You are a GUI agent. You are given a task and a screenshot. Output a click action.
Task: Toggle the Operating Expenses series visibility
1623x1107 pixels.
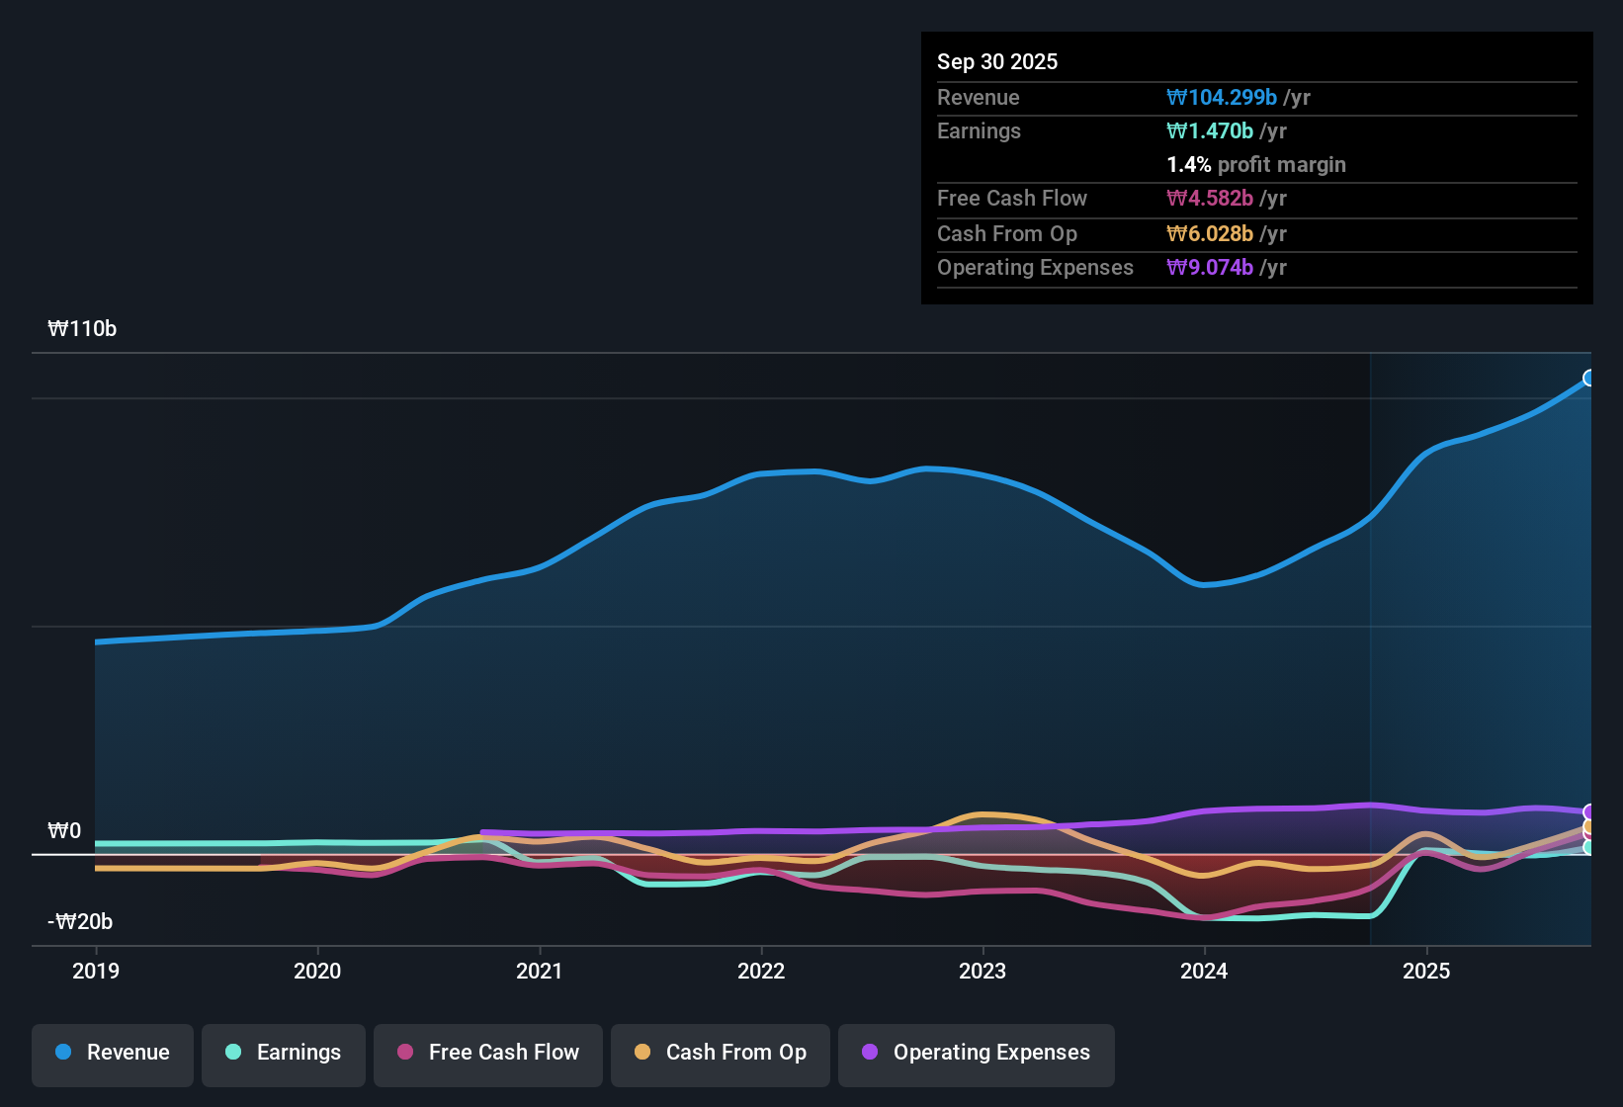tap(976, 1053)
